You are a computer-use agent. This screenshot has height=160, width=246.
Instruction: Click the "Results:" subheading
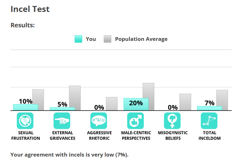(x=23, y=25)
